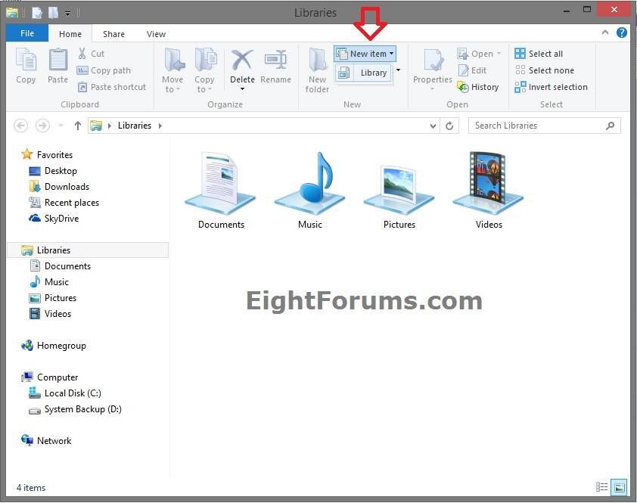Refresh the Libraries view
The width and height of the screenshot is (637, 503).
pyautogui.click(x=449, y=126)
